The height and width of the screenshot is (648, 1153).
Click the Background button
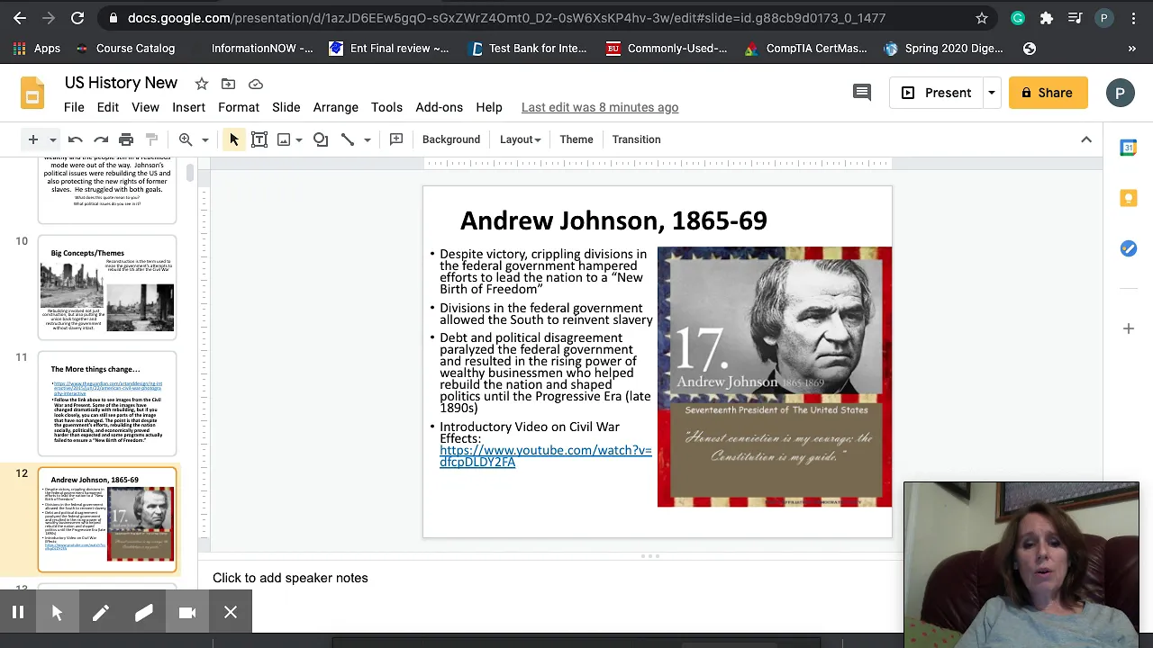coord(451,139)
